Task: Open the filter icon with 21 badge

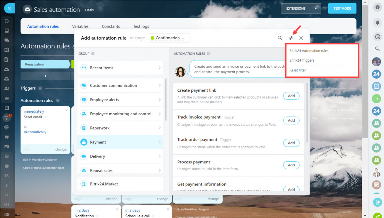Action: tap(7, 118)
